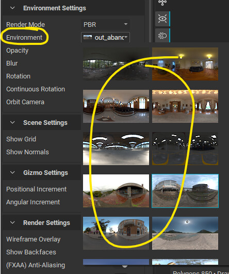The width and height of the screenshot is (229, 274).
Task: Select the dark abandoned hall environment thumbnail
Action: coord(116,64)
